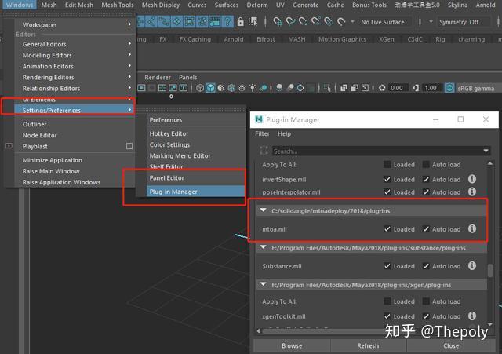Click the highlight selection mode icon

[x=253, y=22]
